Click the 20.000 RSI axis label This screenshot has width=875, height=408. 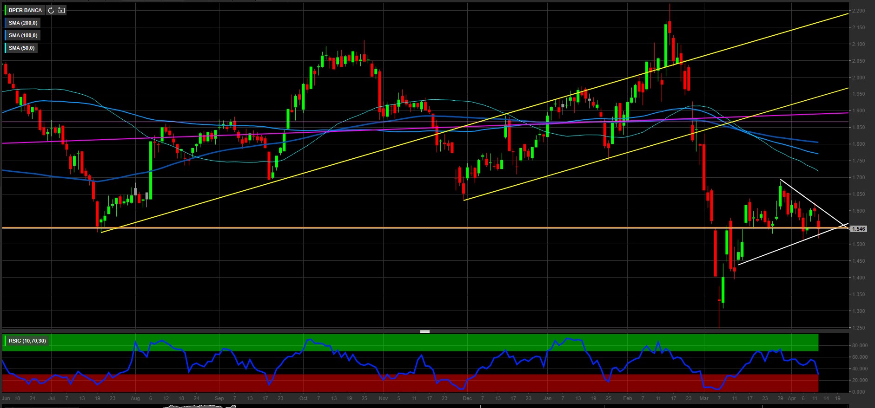pos(860,380)
